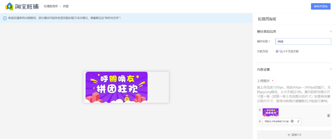Focus the 模块名称 input field
This screenshot has height=139, width=336.
(303, 42)
